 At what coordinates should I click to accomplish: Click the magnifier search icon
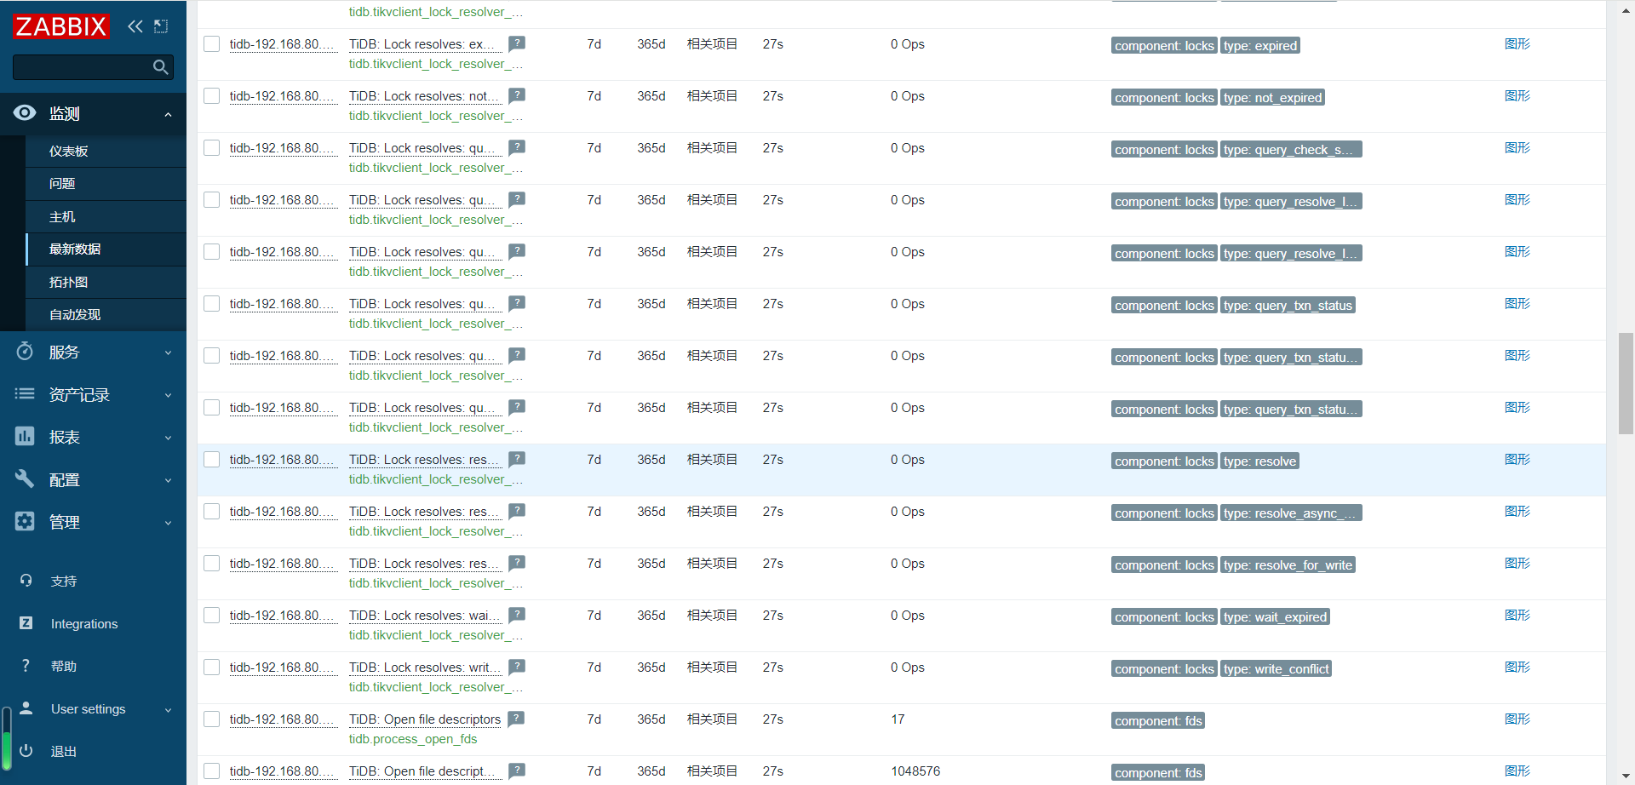click(x=160, y=67)
